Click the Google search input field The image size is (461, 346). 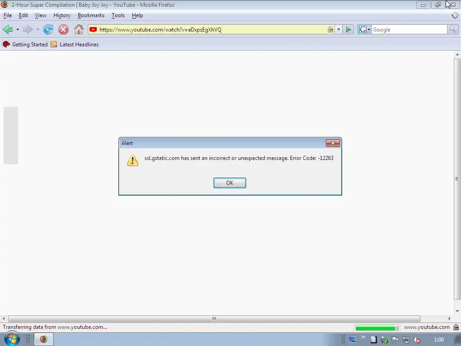[409, 29]
